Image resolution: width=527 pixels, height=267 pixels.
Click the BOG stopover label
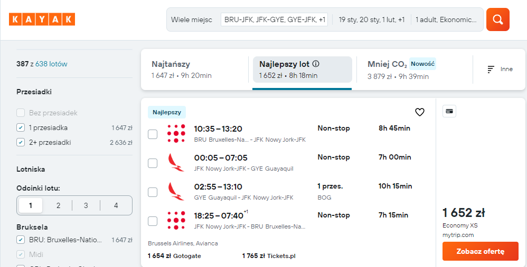click(324, 197)
